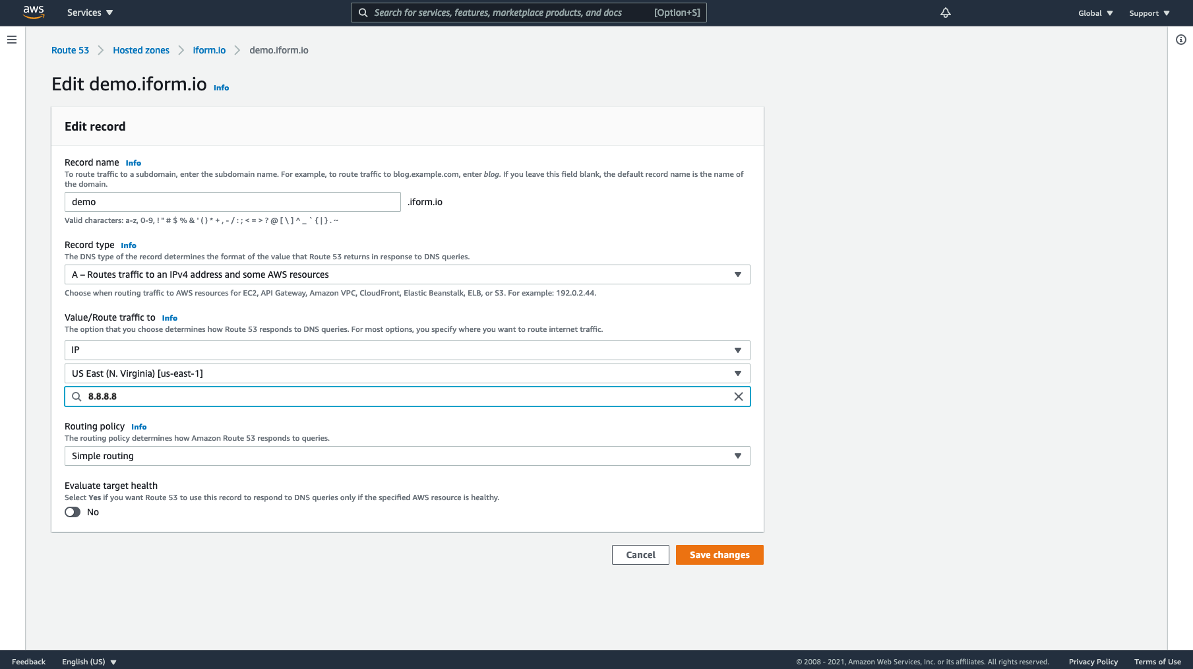Viewport: 1193px width, 669px height.
Task: Open the IP value type dropdown
Action: [x=408, y=350]
